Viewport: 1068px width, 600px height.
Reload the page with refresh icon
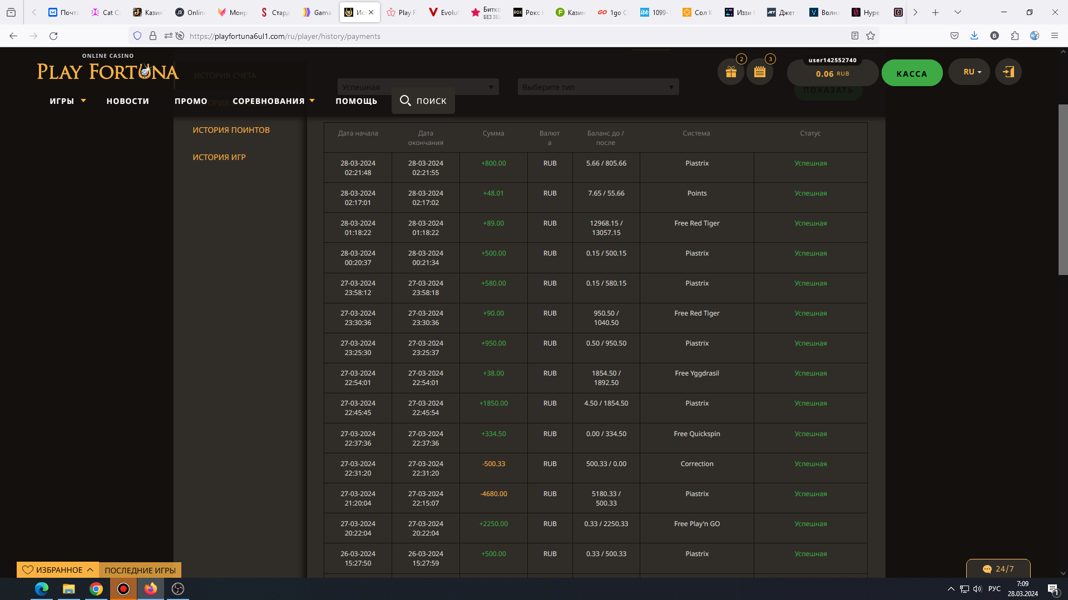(53, 36)
